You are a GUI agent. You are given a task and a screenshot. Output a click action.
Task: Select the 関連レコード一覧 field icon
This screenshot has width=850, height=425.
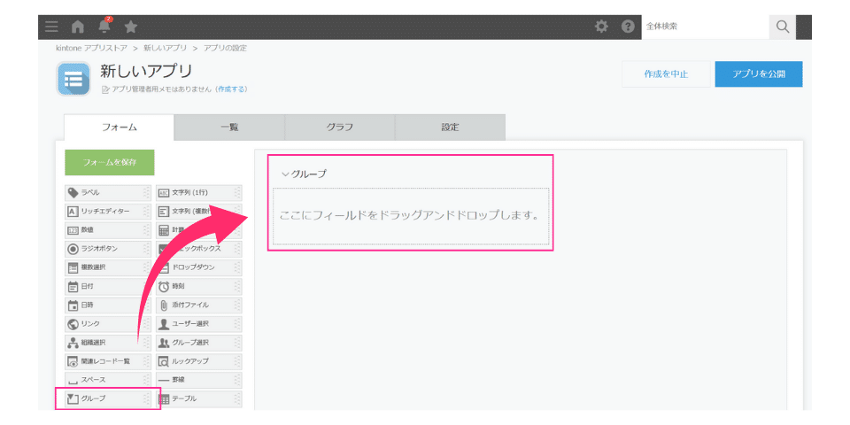73,361
